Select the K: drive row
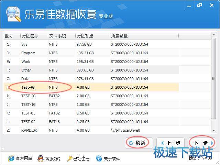This screenshot has height=165, width=220. (x=91, y=113)
